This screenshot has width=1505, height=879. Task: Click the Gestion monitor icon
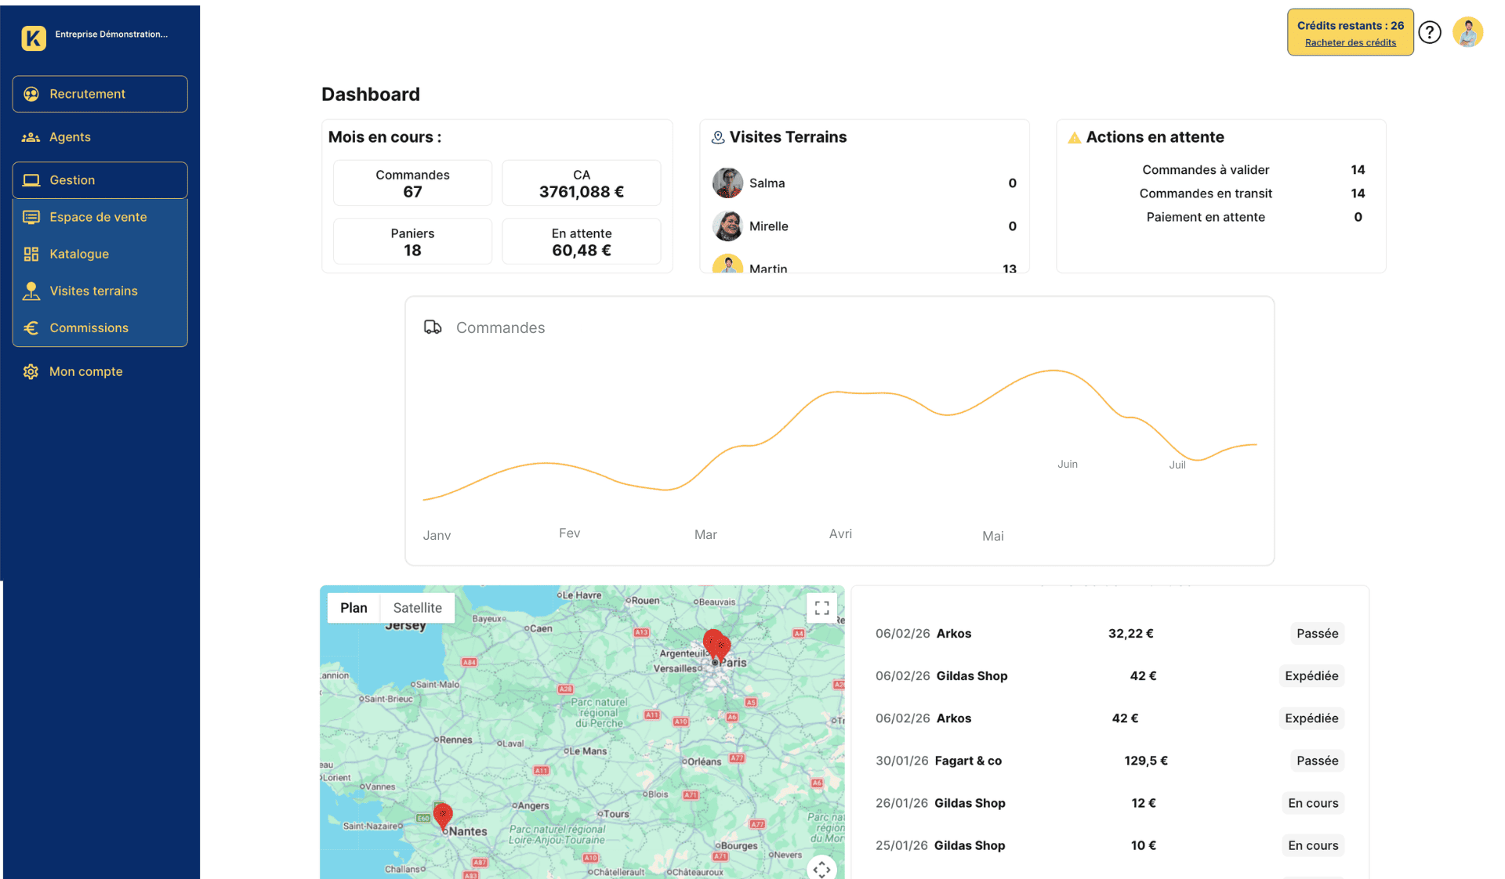point(31,179)
